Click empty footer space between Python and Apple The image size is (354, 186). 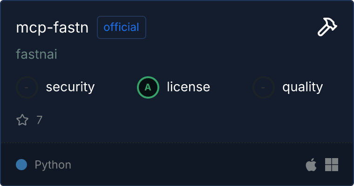click(186, 165)
